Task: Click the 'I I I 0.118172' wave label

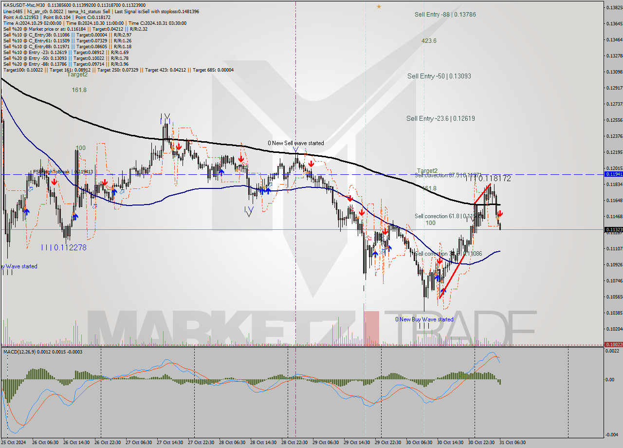Action: tap(487, 179)
